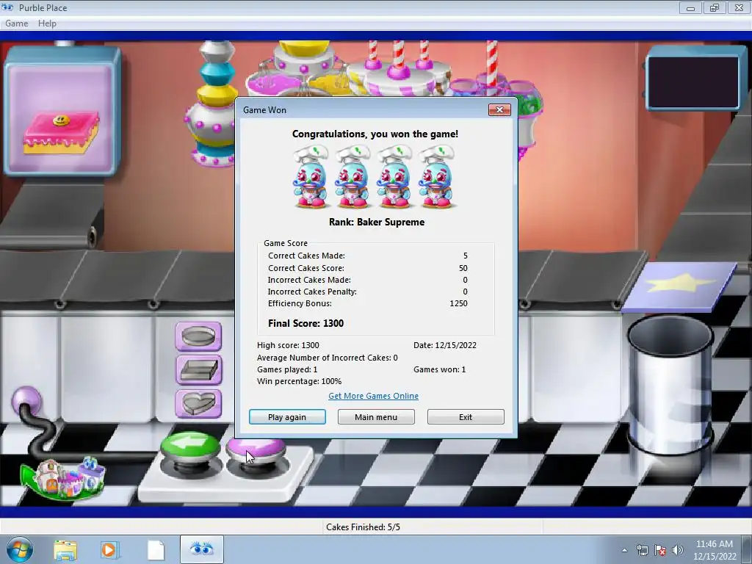The width and height of the screenshot is (752, 564).
Task: Open Windows Start menu
Action: (x=20, y=549)
